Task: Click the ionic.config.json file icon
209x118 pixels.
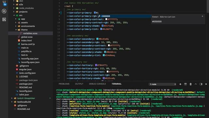Action: pos(17,73)
